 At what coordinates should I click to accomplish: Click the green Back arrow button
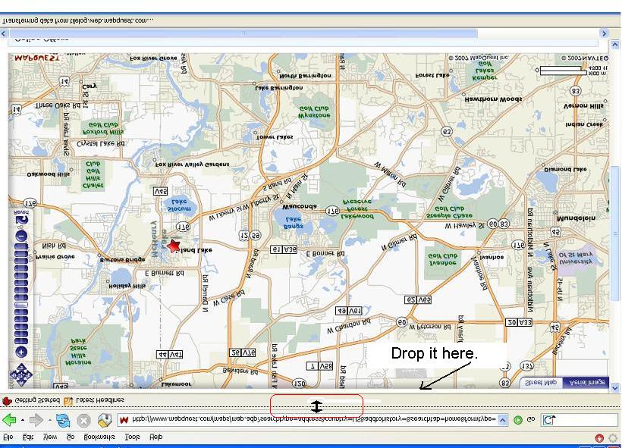[9, 420]
